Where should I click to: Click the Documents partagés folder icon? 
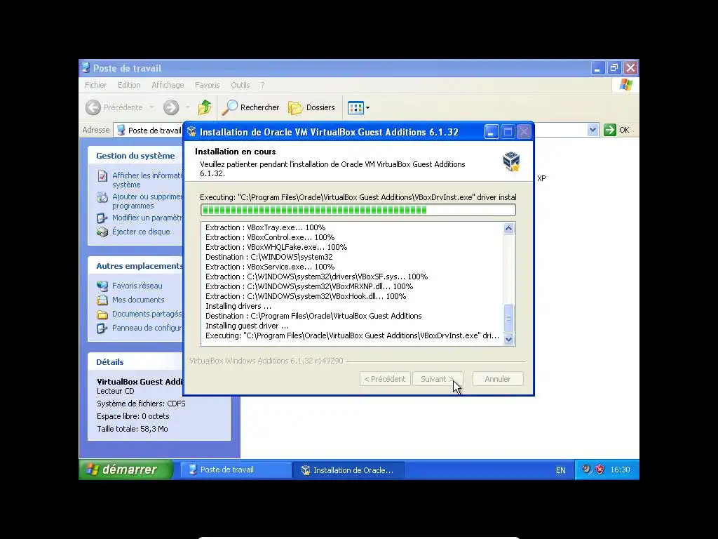(x=102, y=314)
